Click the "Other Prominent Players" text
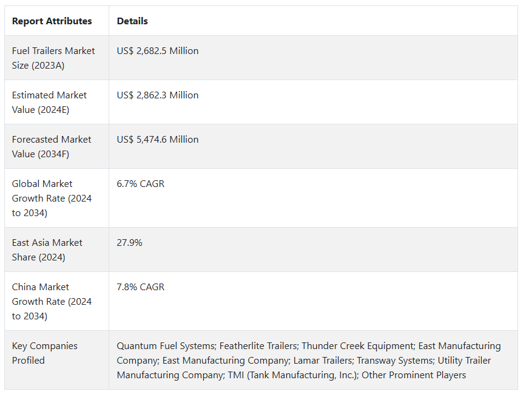The width and height of the screenshot is (523, 394). click(414, 375)
